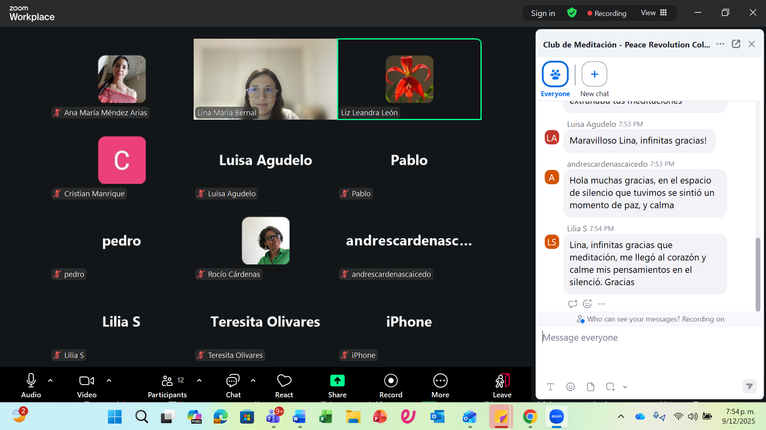
Task: Select the Everyone chat tab
Action: tap(555, 79)
